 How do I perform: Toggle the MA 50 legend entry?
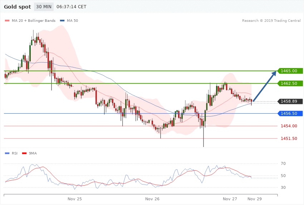pos(69,21)
